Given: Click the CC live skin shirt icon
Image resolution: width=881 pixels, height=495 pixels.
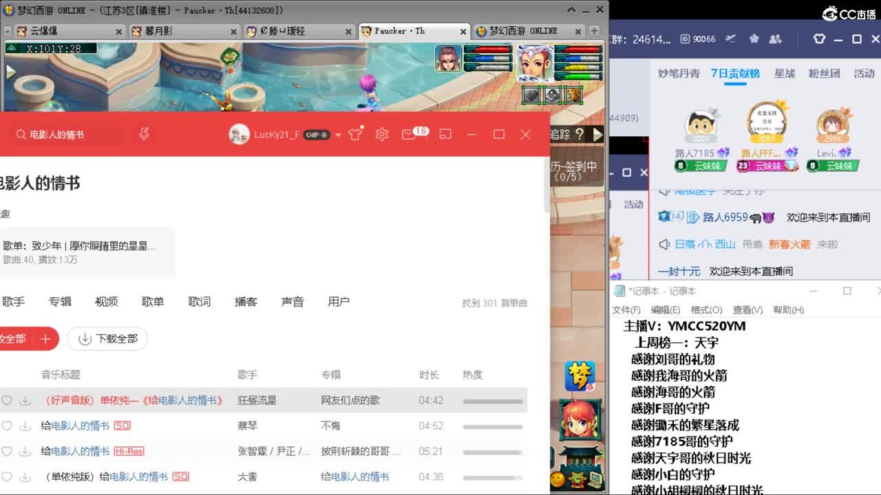Looking at the screenshot, I should [x=819, y=39].
